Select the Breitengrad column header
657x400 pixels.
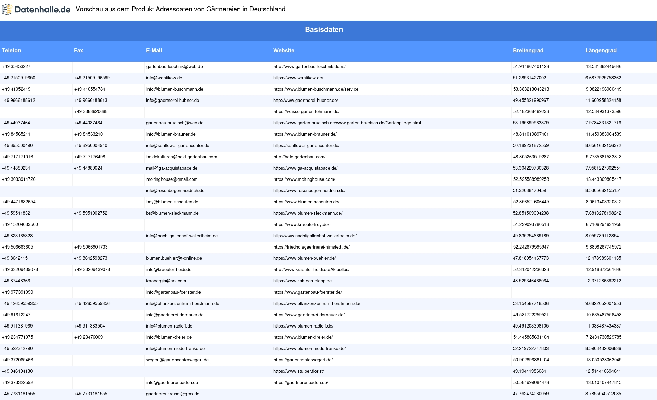point(528,51)
